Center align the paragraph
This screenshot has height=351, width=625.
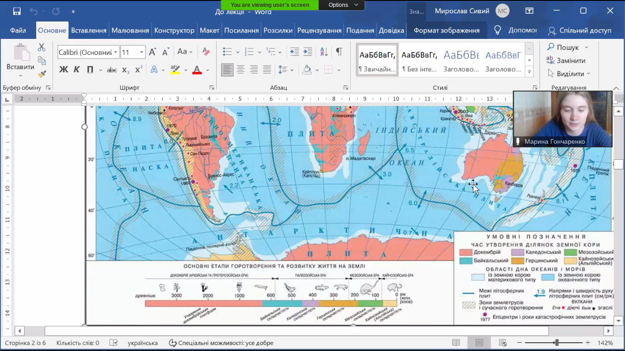(x=240, y=70)
